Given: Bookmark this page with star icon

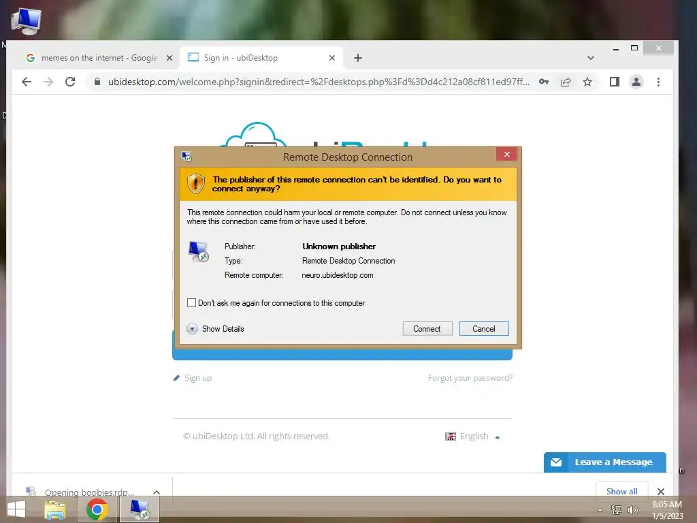Looking at the screenshot, I should 587,82.
